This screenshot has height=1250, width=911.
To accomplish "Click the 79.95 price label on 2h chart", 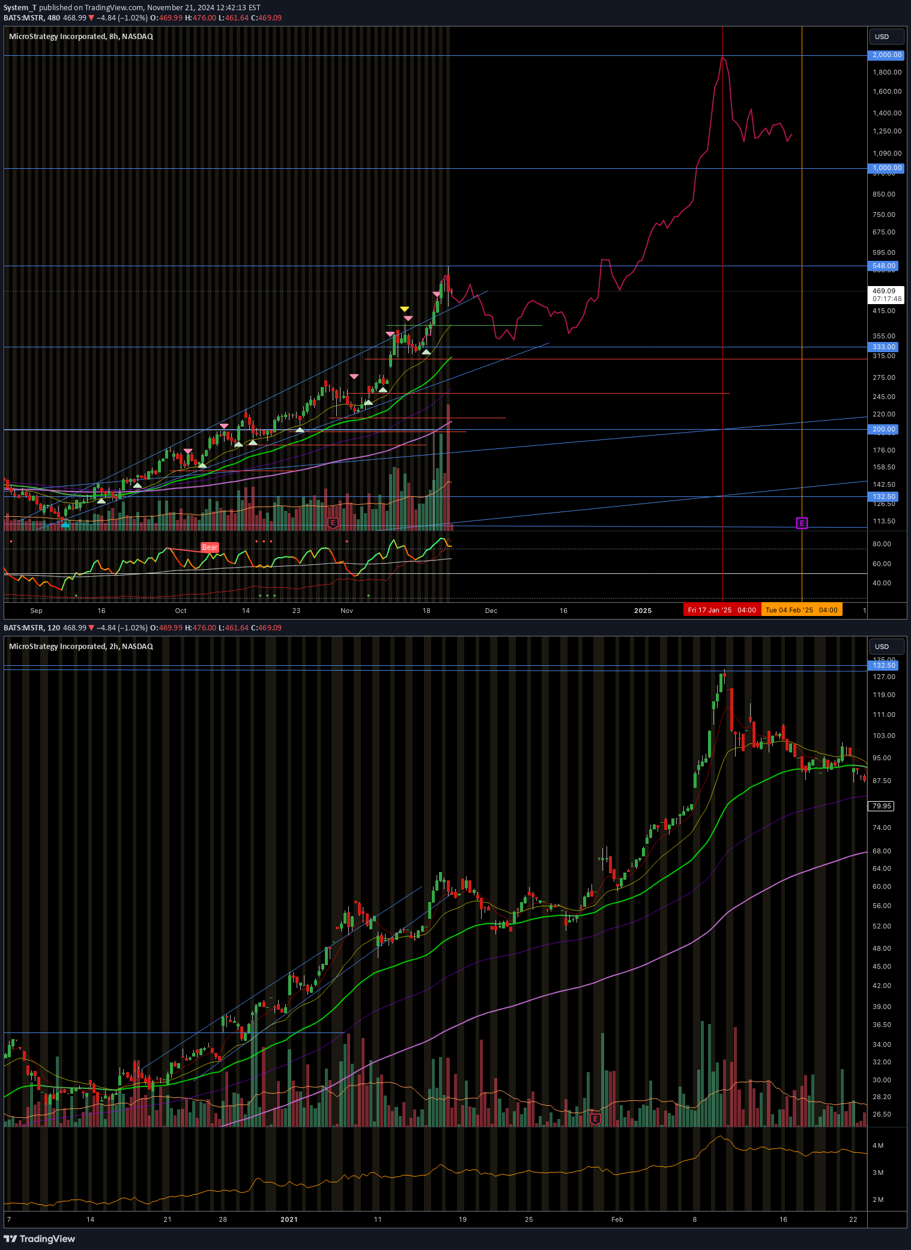I will [x=881, y=806].
